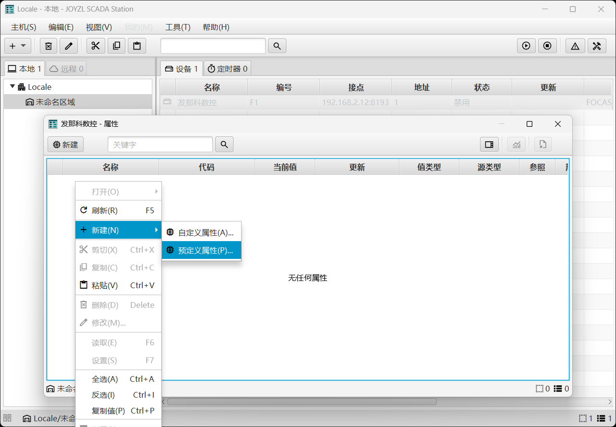Click the 192.168.2.12:8193 cell in device table
This screenshot has width=616, height=427.
pos(356,102)
